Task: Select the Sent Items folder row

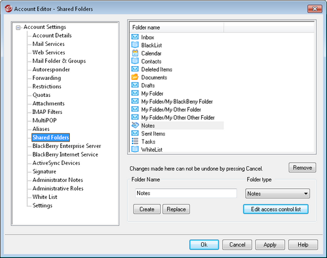Action: click(x=177, y=133)
